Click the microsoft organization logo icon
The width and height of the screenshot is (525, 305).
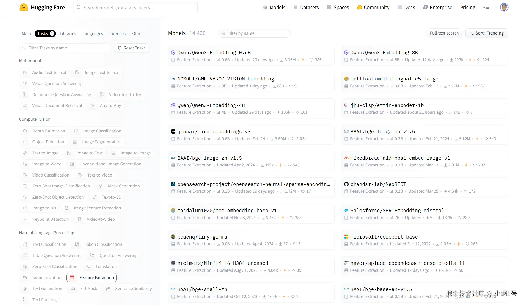click(346, 237)
